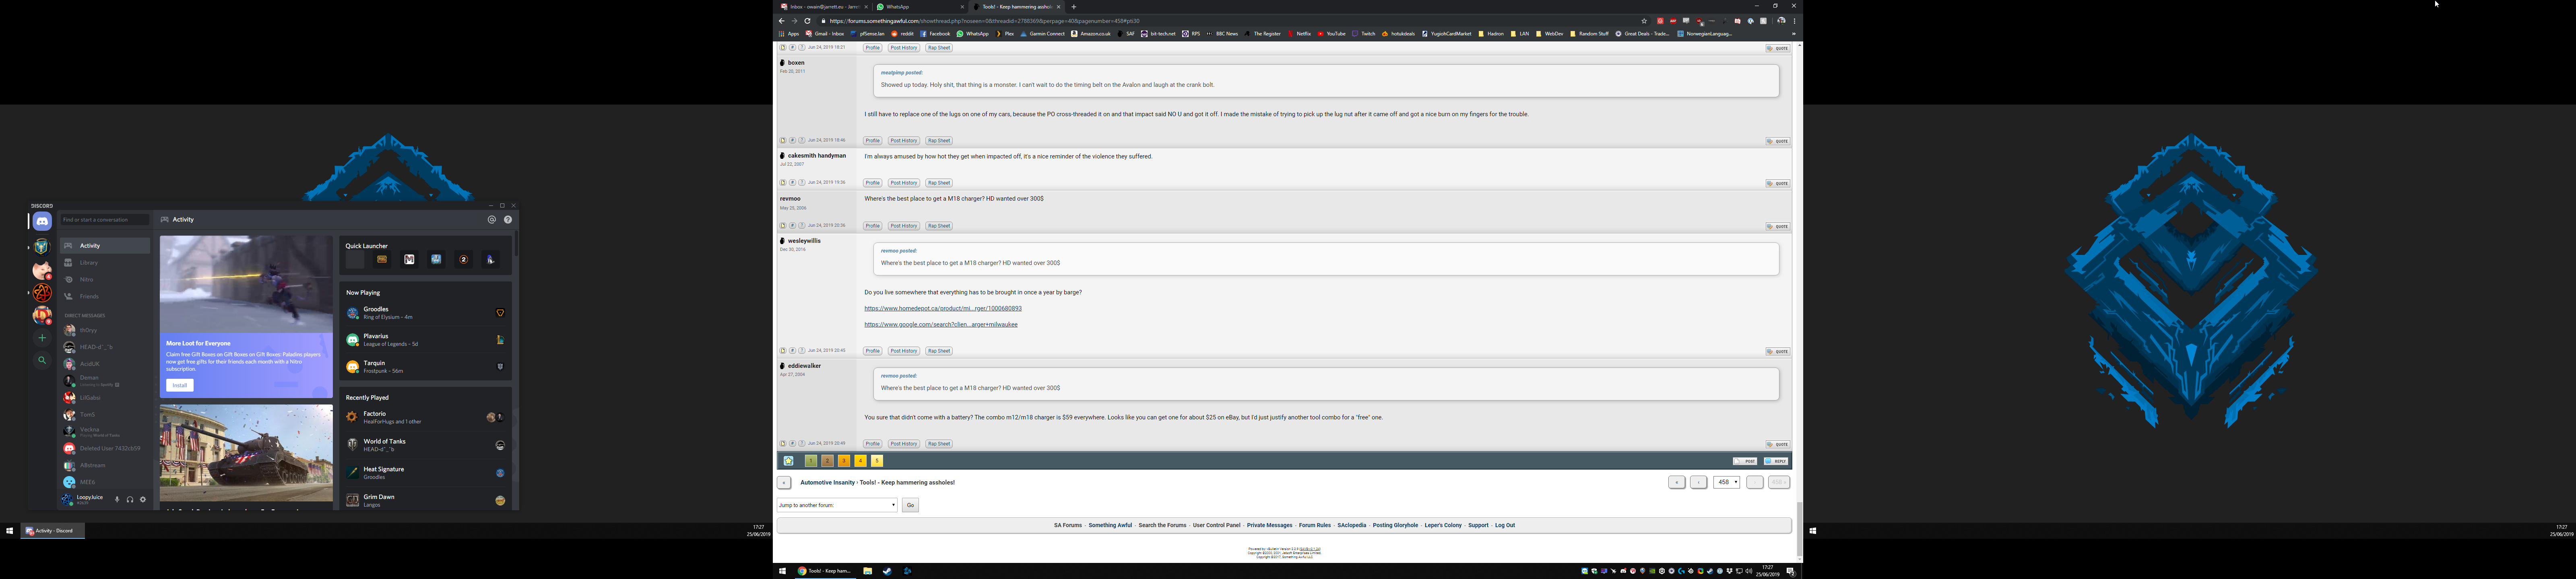Bookmark this page with the star icon
Screen dimensions: 2576x579
point(1644,21)
